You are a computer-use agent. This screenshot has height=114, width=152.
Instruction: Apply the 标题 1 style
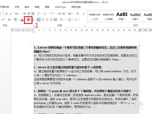click(x=122, y=16)
